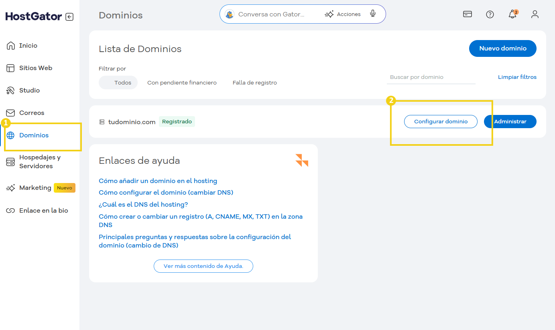Select the Todos filter
The image size is (555, 330).
pyautogui.click(x=118, y=82)
